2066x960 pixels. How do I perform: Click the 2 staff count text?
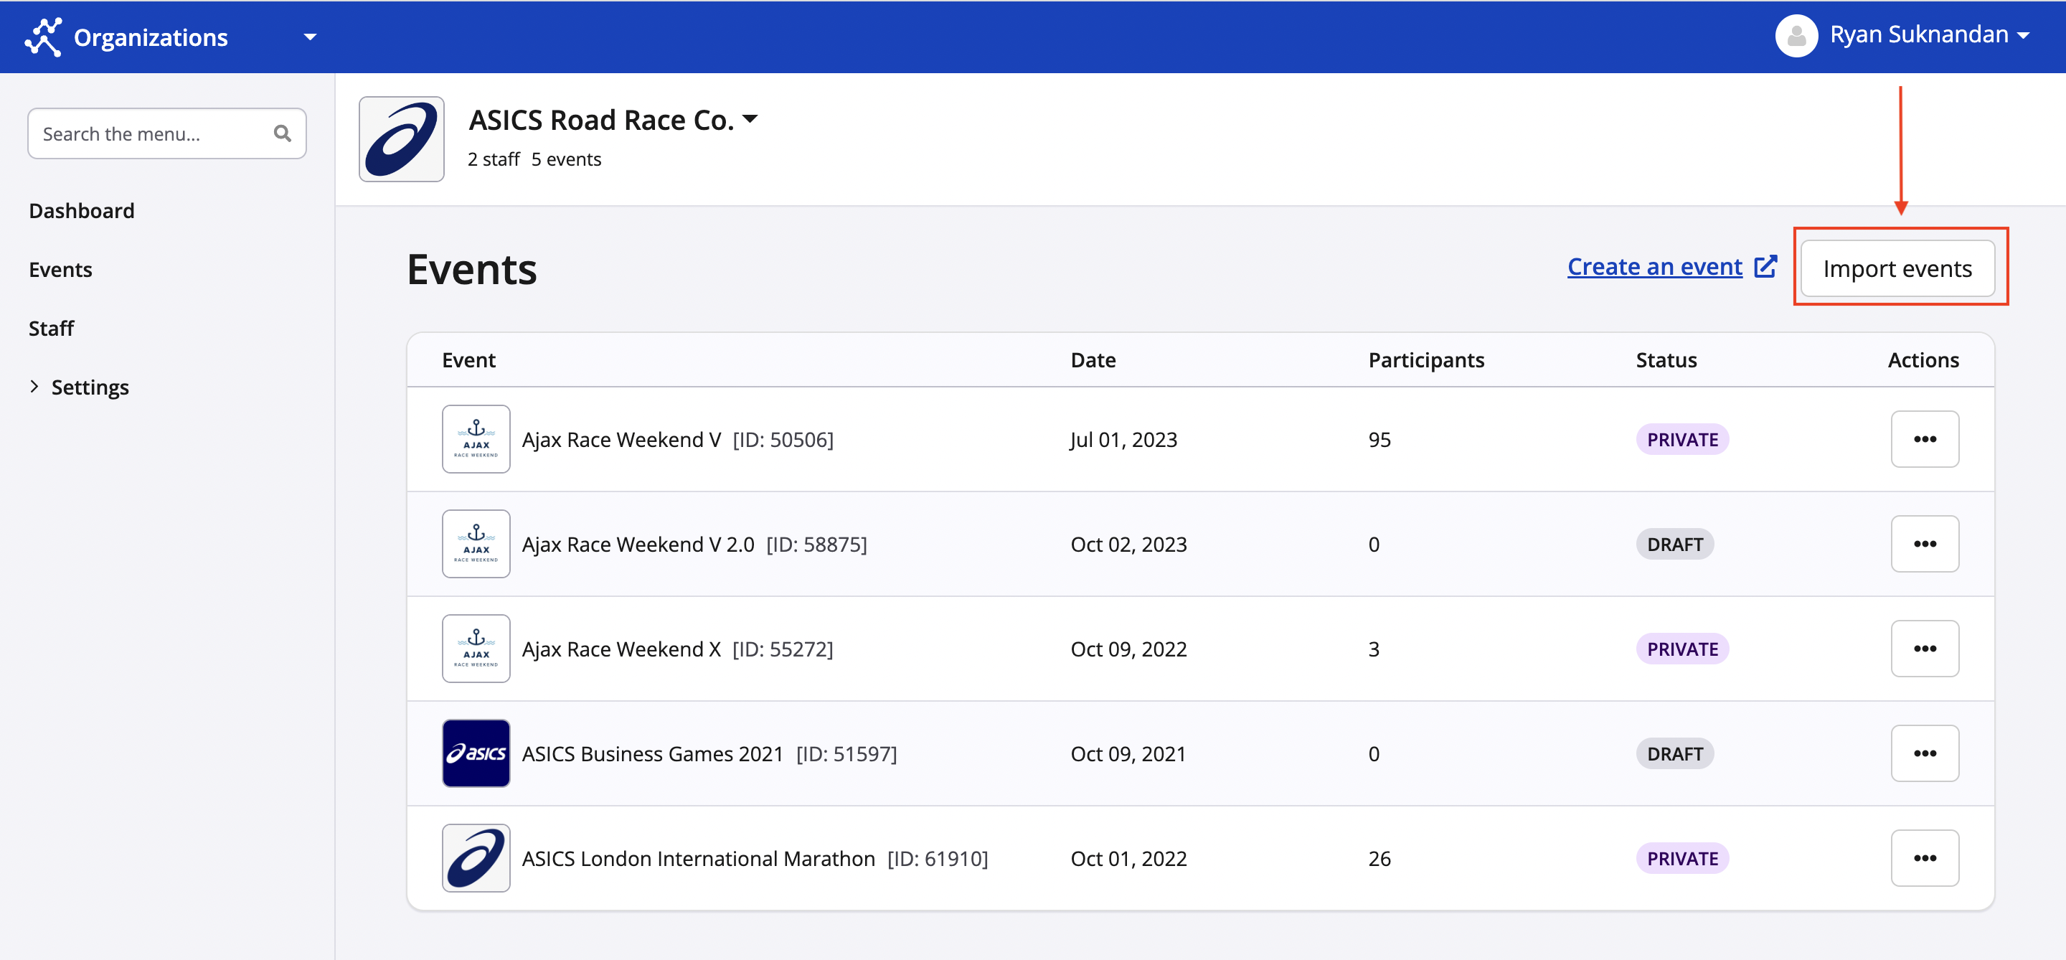coord(494,159)
